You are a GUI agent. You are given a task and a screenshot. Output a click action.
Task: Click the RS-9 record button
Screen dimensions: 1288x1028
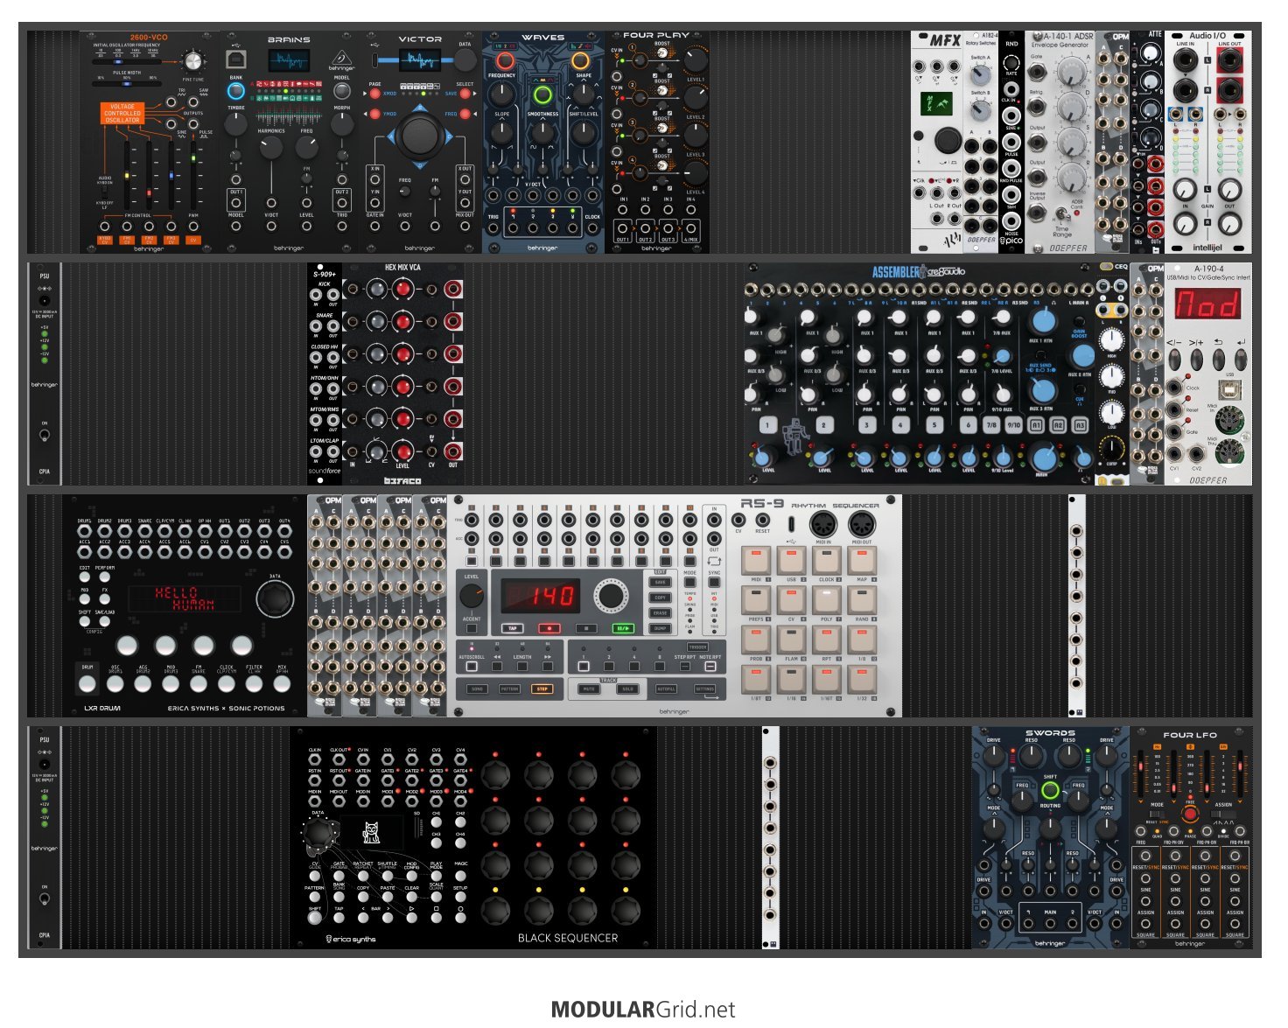point(549,628)
